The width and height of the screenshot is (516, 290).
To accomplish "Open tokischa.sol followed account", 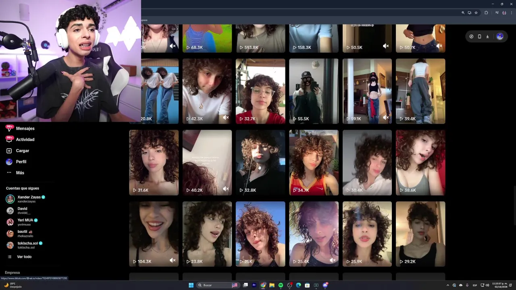I will (25, 245).
